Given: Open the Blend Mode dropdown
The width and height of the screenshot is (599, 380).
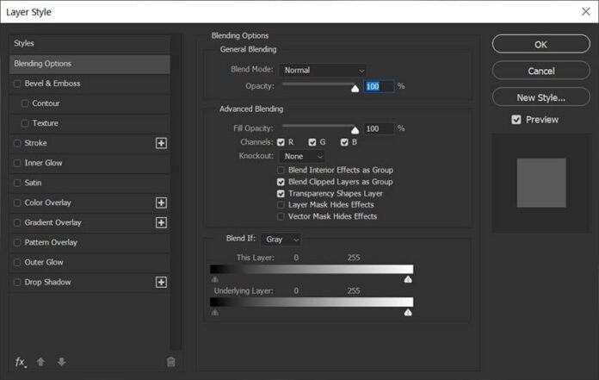Looking at the screenshot, I should [x=322, y=71].
